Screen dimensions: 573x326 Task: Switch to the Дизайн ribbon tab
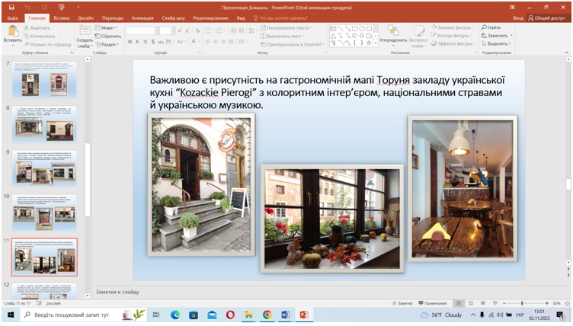click(x=86, y=18)
